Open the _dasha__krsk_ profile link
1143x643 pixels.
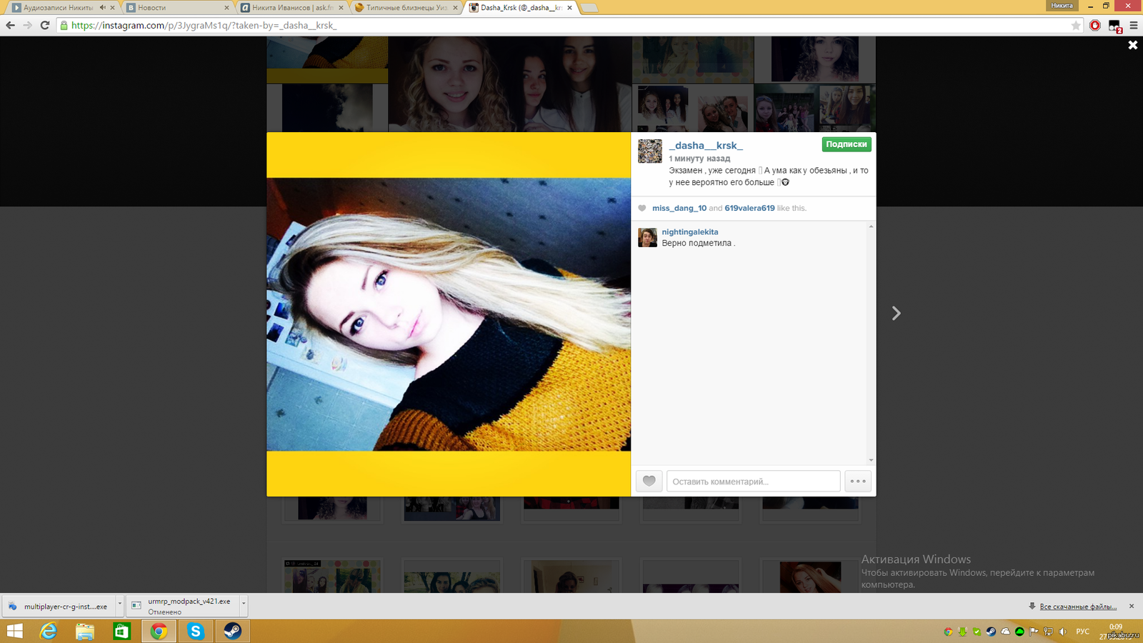[705, 145]
